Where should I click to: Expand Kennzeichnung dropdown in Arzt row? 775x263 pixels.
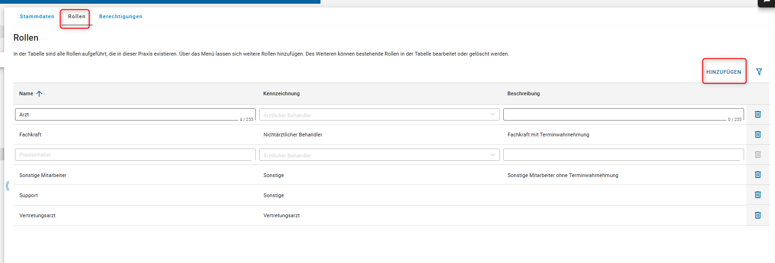tap(492, 115)
